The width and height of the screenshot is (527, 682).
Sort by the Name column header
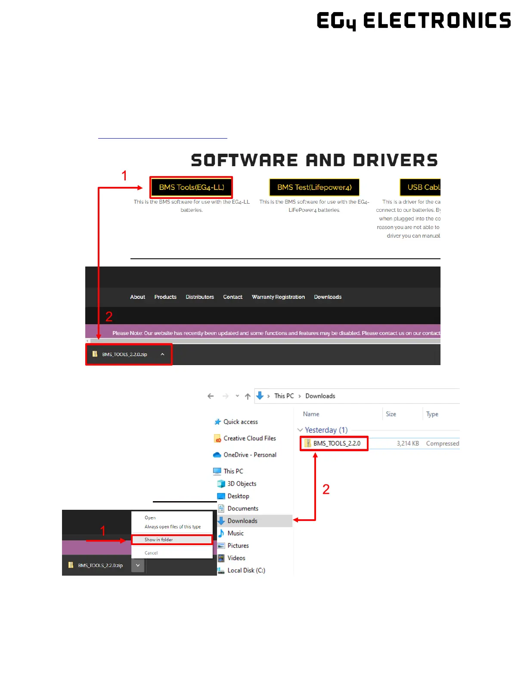[x=311, y=414]
